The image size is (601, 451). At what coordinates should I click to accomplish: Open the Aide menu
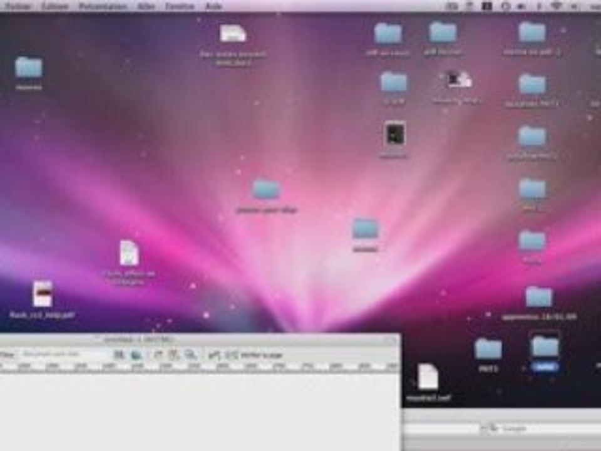213,6
